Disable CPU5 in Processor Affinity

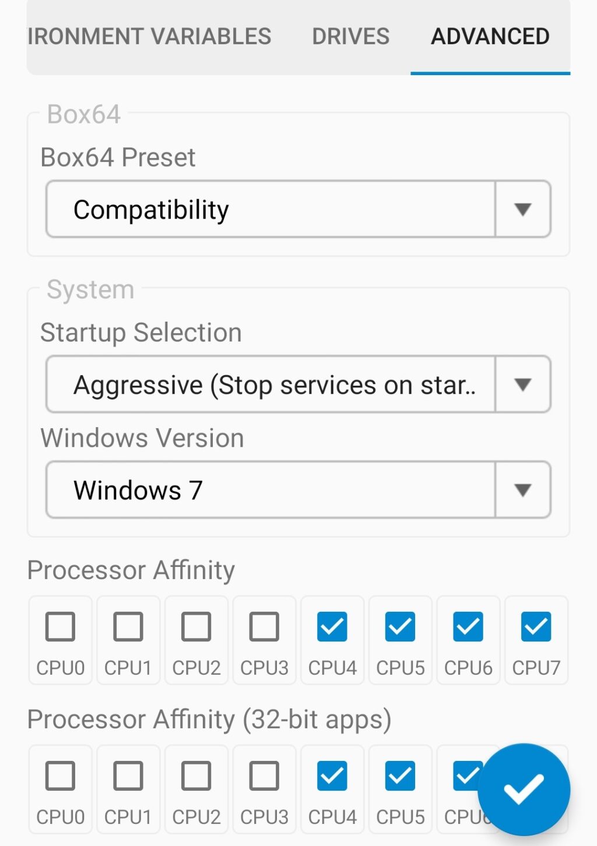pos(399,627)
